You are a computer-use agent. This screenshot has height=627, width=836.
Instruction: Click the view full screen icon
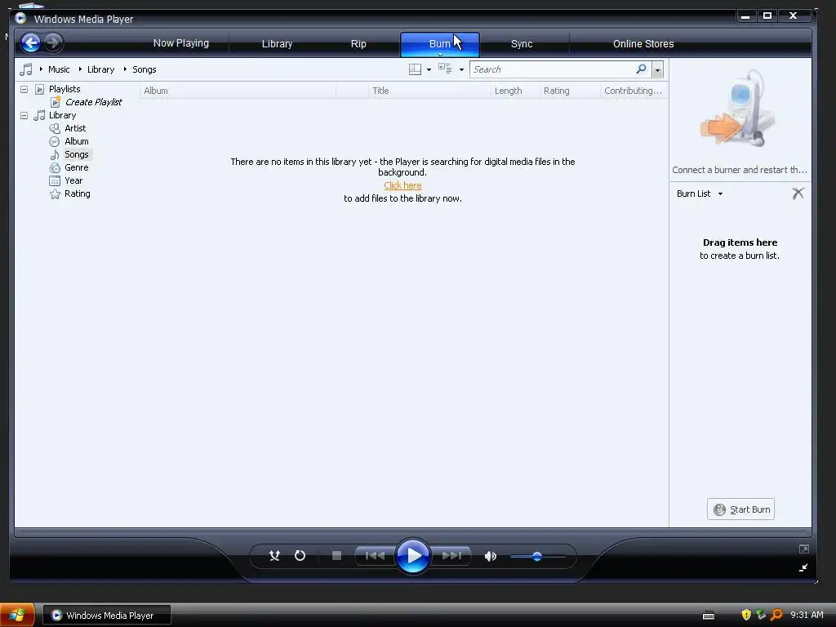click(x=803, y=549)
